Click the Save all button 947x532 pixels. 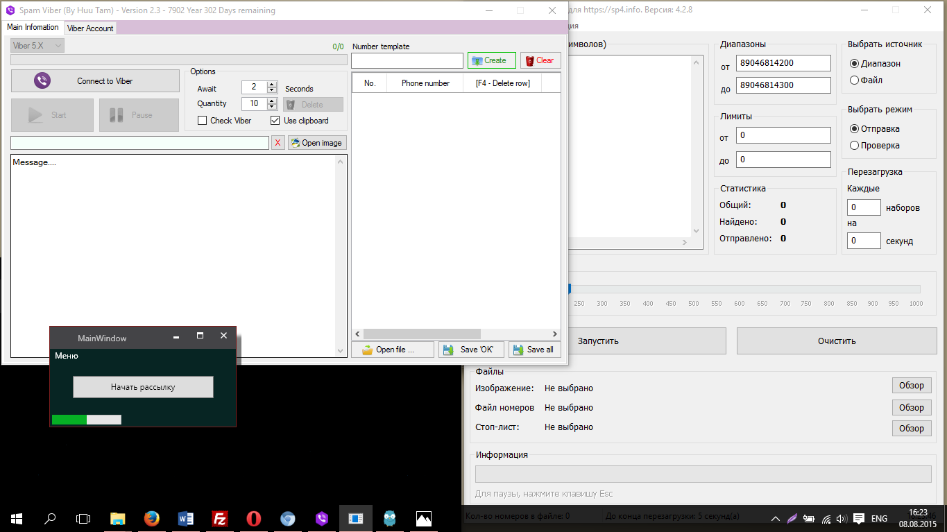[535, 350]
